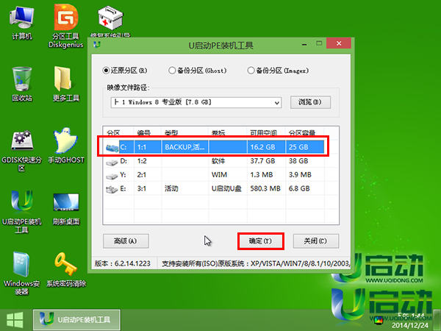Click the 分区 column header
This screenshot has width=441, height=331.
coord(118,132)
